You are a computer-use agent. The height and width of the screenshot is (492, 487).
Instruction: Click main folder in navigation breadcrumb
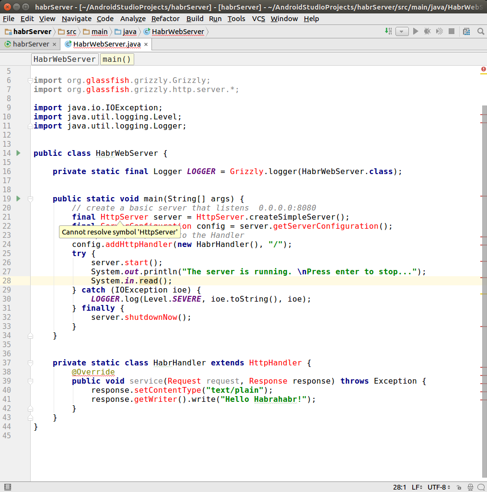tap(95, 32)
